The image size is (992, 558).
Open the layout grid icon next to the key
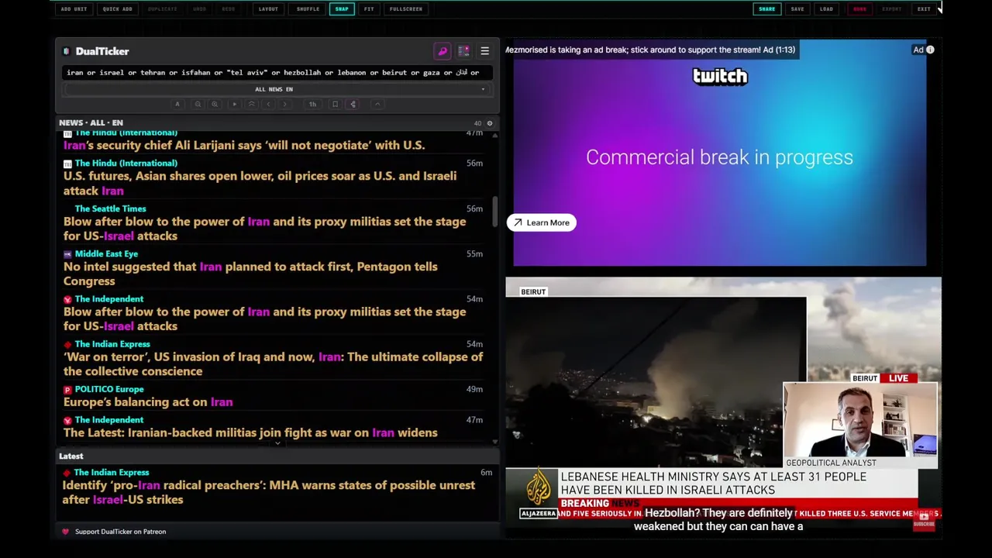(x=463, y=51)
